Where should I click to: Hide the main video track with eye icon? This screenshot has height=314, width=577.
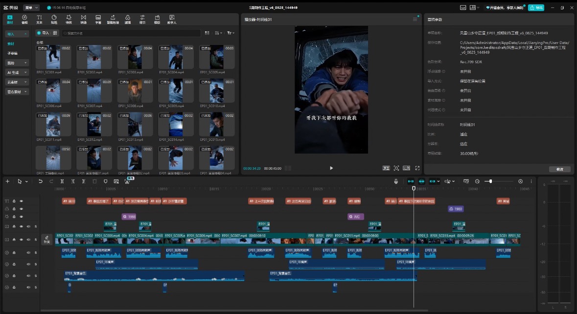(x=22, y=239)
